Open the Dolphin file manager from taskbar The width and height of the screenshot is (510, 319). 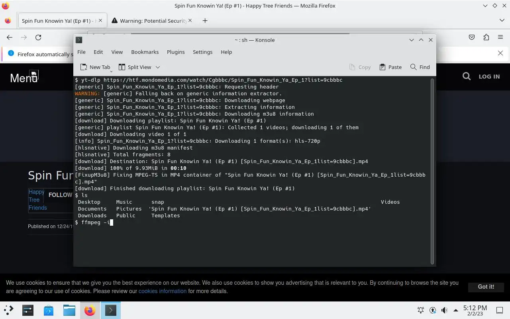pyautogui.click(x=69, y=310)
